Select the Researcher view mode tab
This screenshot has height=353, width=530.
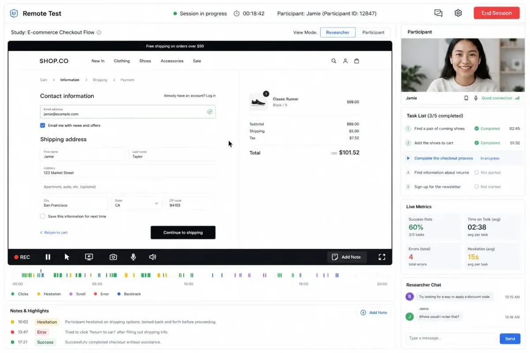point(338,32)
